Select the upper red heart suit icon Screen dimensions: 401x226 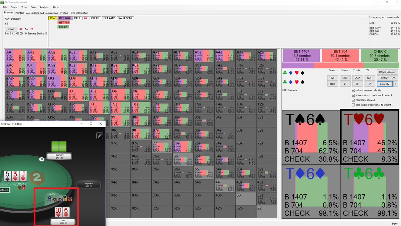[296, 72]
